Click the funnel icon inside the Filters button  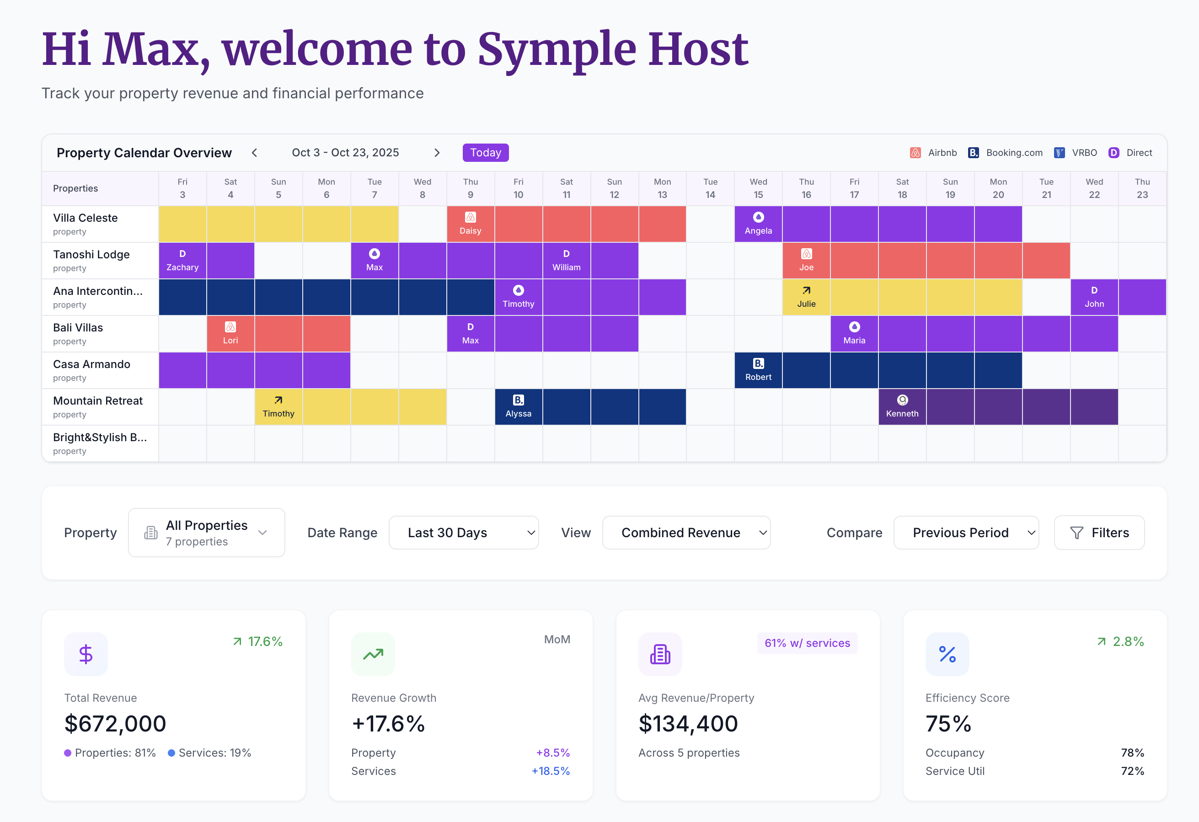point(1076,532)
